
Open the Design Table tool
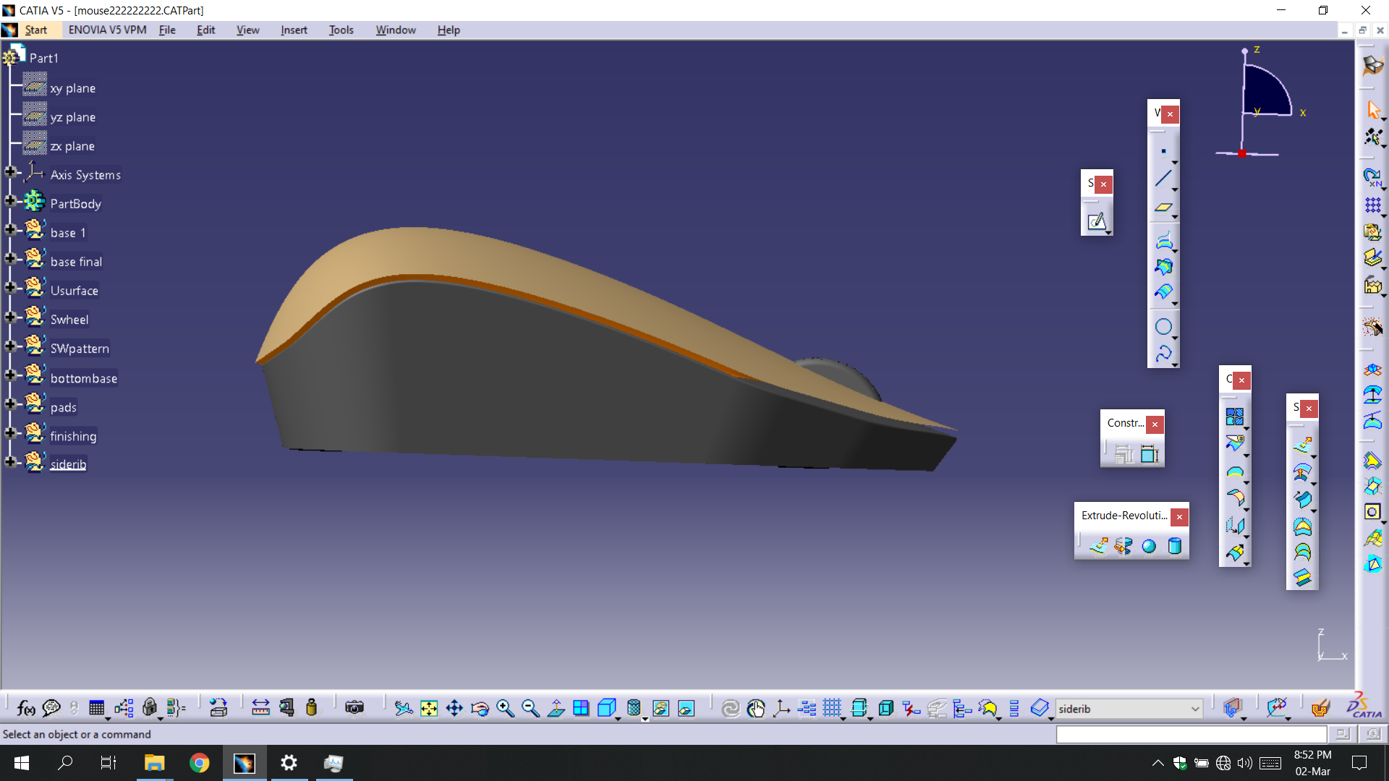(x=97, y=709)
